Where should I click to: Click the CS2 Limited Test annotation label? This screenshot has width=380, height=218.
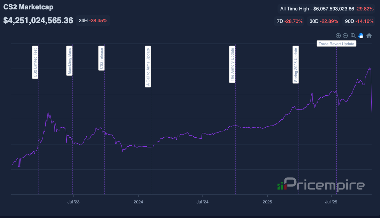35,63
